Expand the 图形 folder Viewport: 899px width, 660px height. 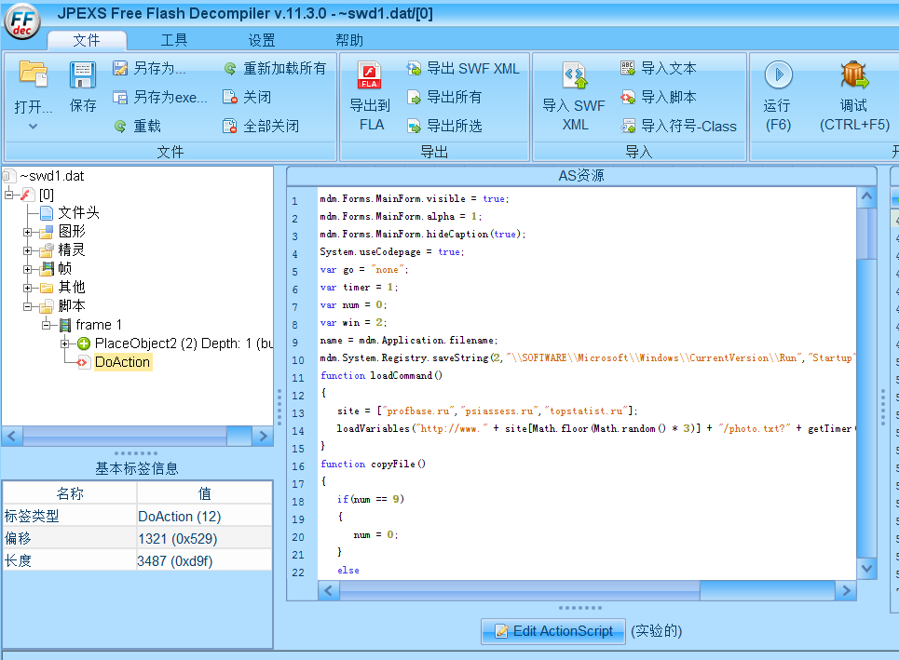point(27,232)
